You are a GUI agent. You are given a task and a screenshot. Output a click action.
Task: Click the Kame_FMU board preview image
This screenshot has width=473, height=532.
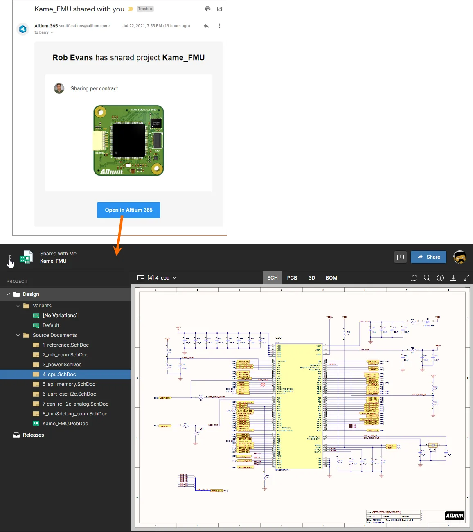pyautogui.click(x=128, y=140)
